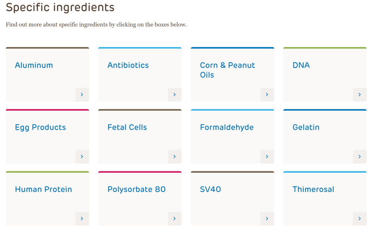Viewport: 372px width, 231px height.
Task: Click the arrow icon on Fetal Cells card
Action: 175,156
